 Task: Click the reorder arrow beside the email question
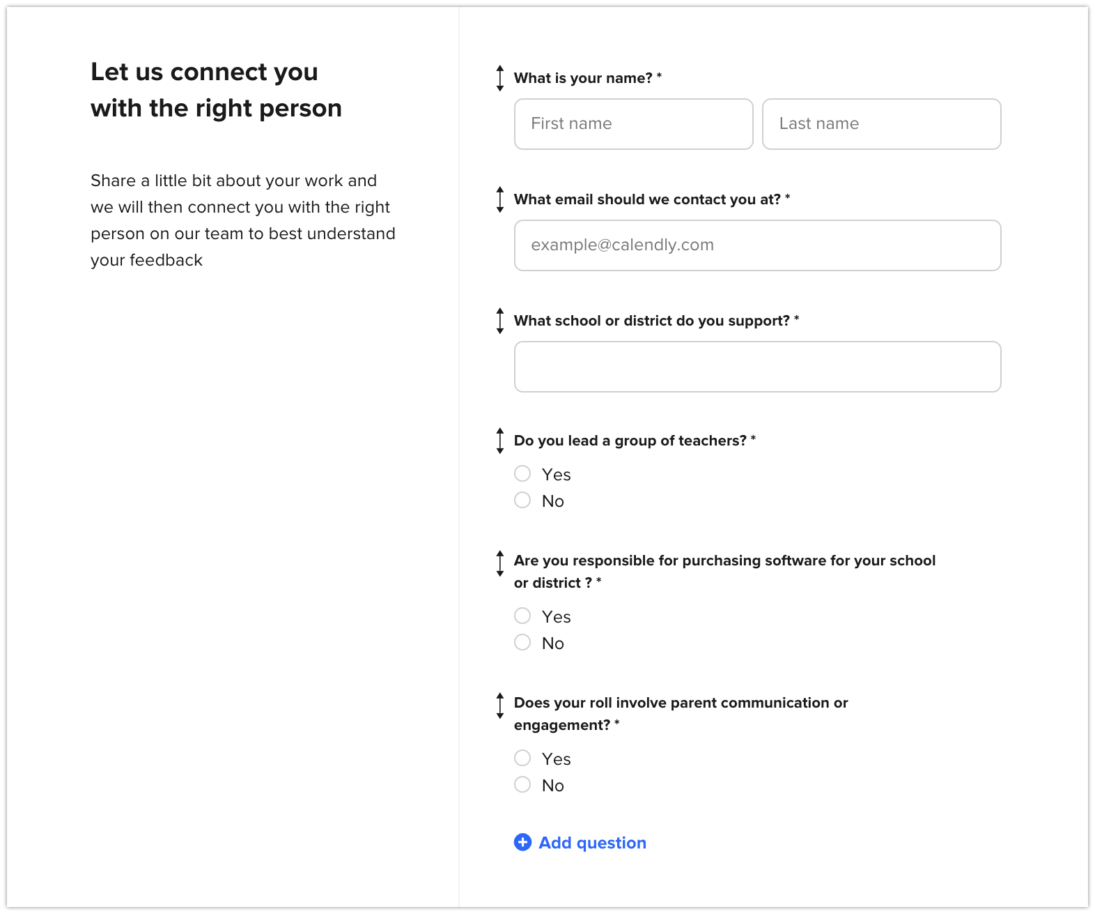tap(499, 199)
